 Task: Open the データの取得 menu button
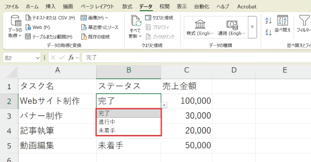point(15,27)
